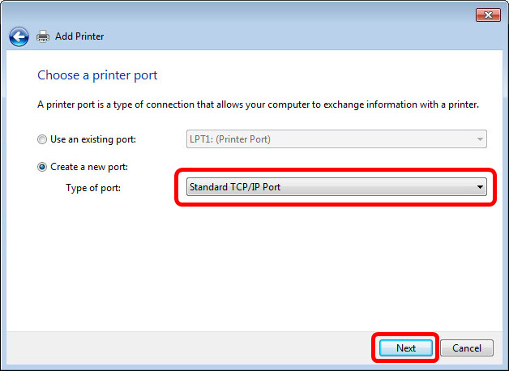Open the LPT1: (Printer Port) combo box
Viewport: 509px width, 371px height.
(x=324, y=139)
